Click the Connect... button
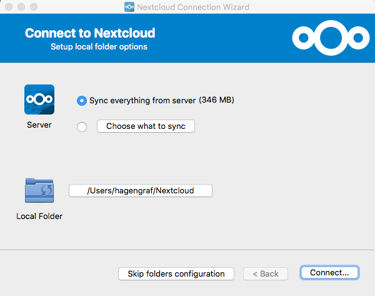Screen dimensions: 375x296 tap(329, 272)
